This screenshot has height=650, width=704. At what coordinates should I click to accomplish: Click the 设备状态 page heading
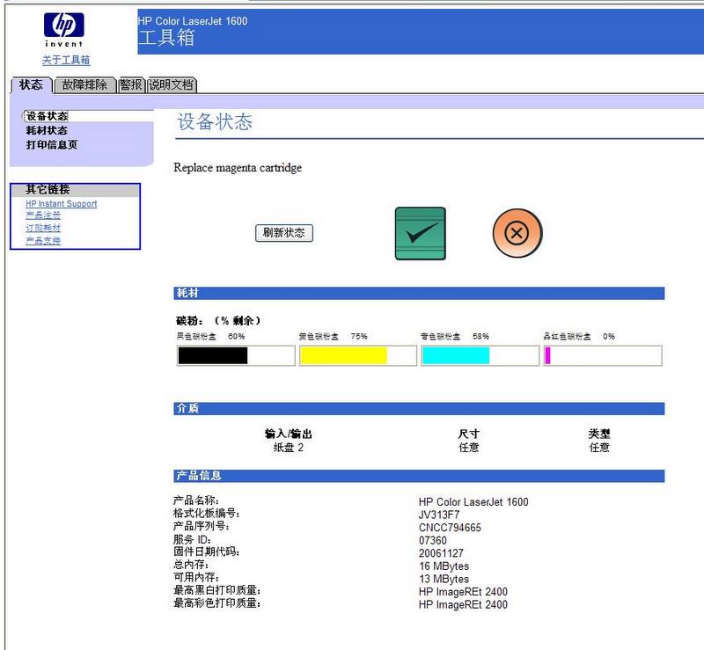point(215,122)
